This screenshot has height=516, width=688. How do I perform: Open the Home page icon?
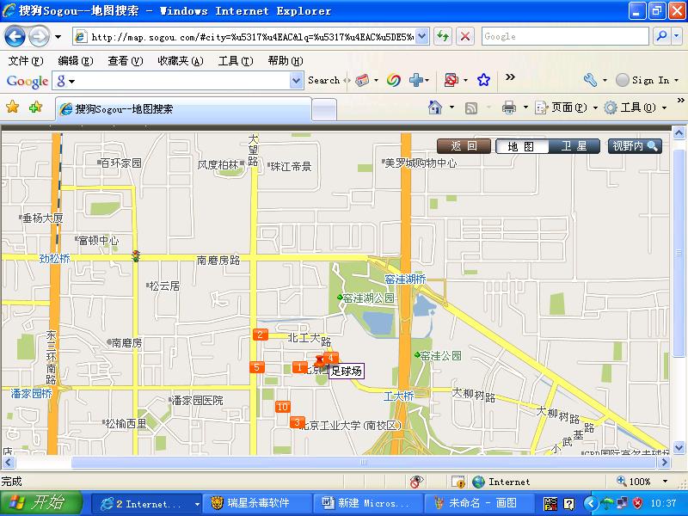[x=435, y=107]
